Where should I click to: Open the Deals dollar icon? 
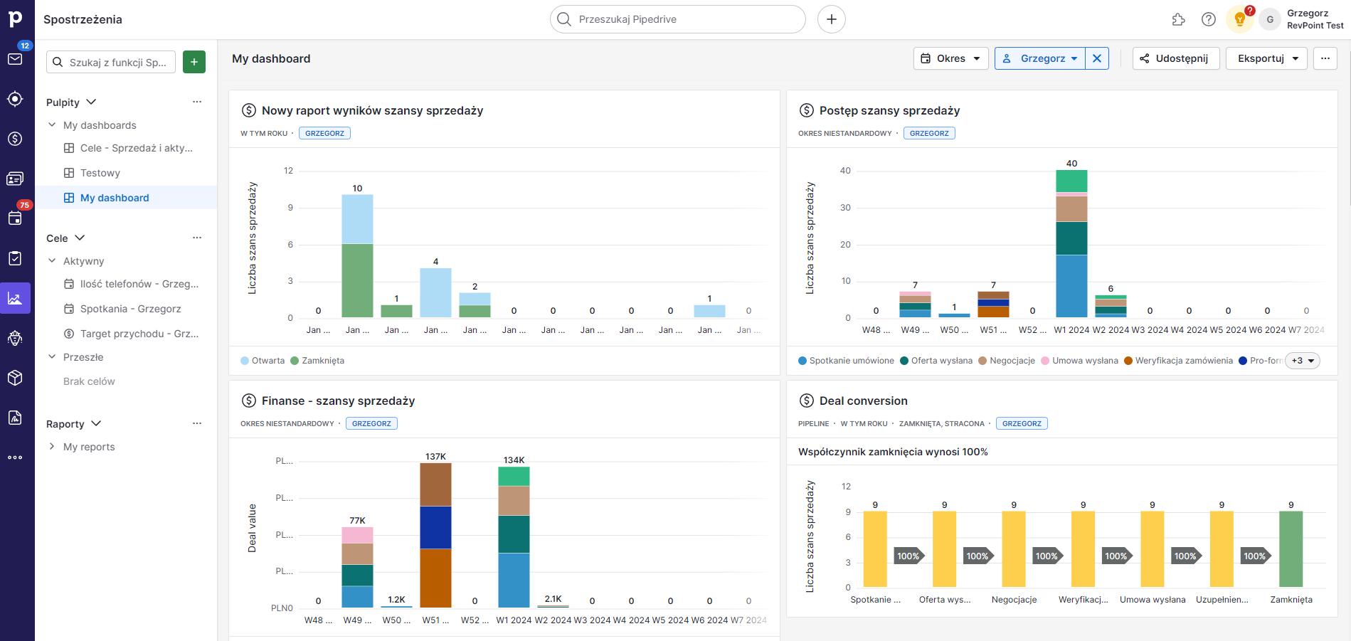(x=15, y=139)
